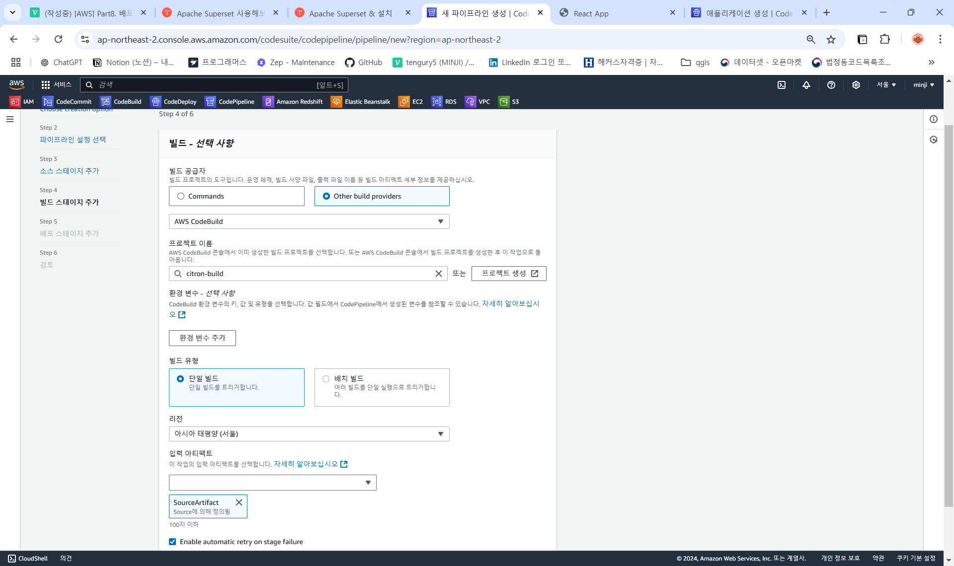Viewport: 954px width, 566px height.
Task: Open the 아시아 태평양 (서울) region dropdown
Action: tap(309, 434)
